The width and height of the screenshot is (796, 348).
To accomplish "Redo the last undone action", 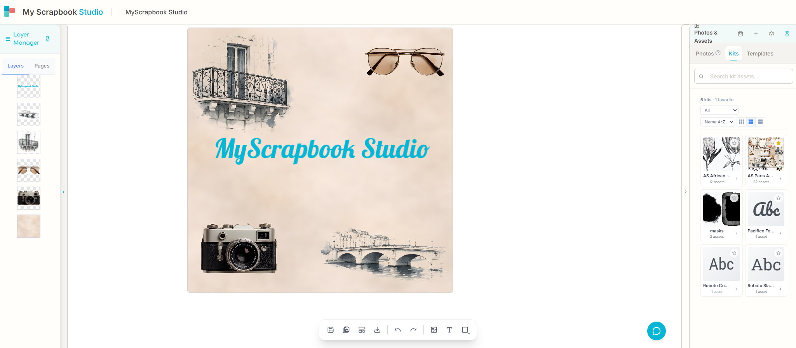I will click(x=413, y=330).
